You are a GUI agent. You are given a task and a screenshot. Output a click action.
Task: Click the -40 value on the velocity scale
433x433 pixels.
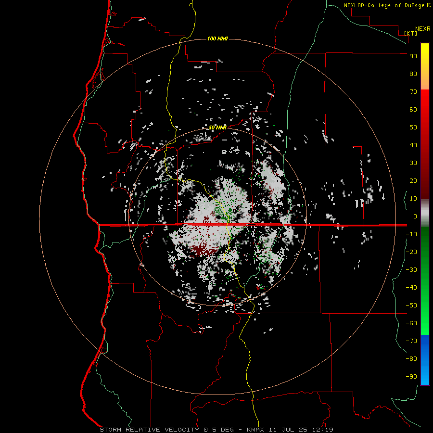pos(411,288)
